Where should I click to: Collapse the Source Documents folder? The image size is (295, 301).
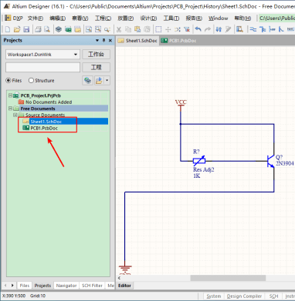click(x=15, y=115)
